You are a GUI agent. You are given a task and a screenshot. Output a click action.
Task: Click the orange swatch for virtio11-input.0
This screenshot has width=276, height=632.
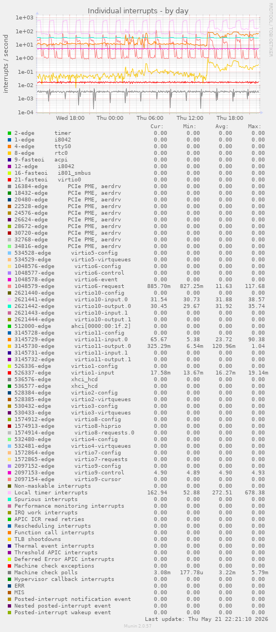click(9, 340)
